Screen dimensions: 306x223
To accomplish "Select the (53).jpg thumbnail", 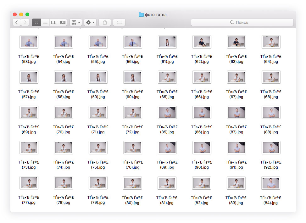I will (x=29, y=42).
